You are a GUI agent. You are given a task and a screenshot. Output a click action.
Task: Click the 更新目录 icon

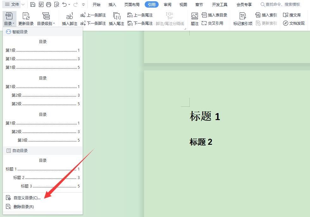pyautogui.click(x=26, y=19)
